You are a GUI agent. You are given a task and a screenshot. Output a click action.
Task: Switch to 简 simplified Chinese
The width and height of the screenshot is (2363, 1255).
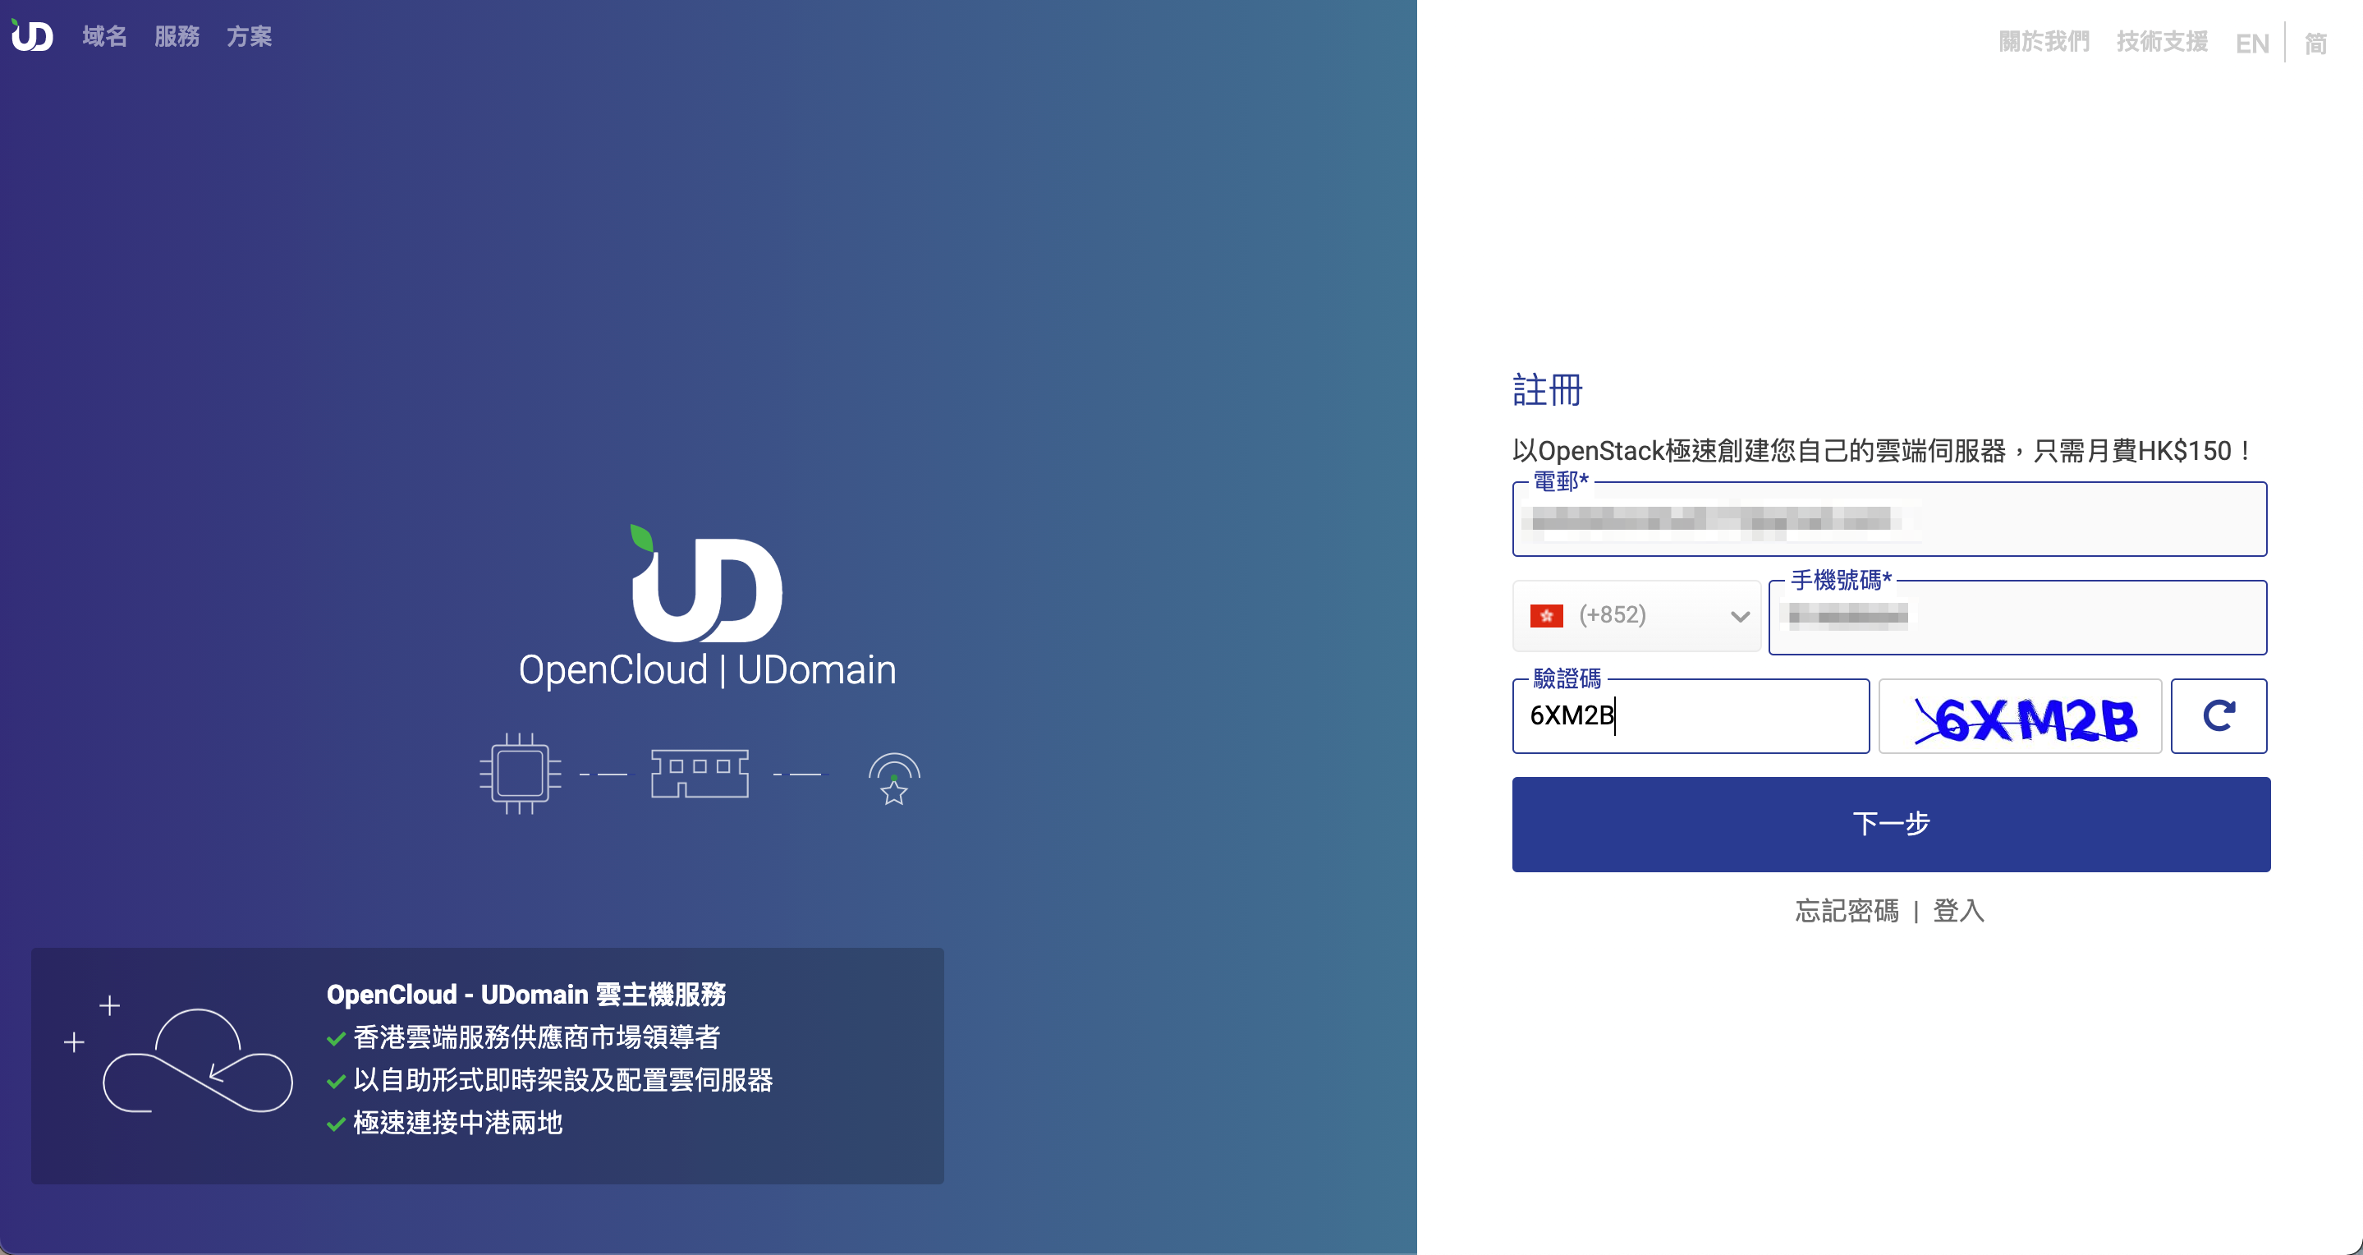click(x=2315, y=43)
